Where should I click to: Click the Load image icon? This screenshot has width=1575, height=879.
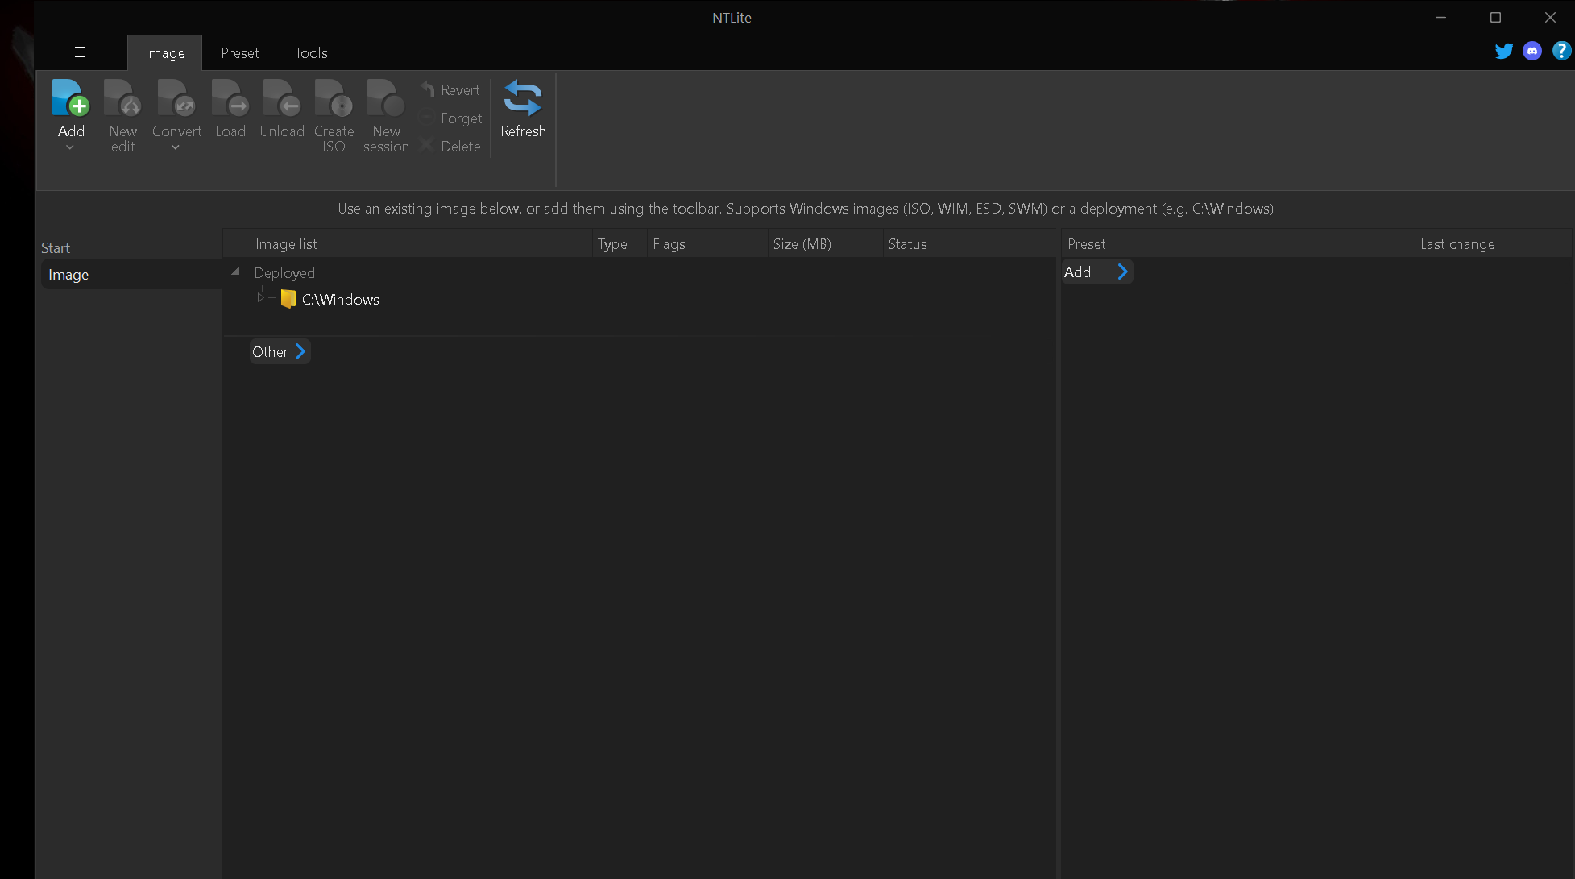click(230, 98)
